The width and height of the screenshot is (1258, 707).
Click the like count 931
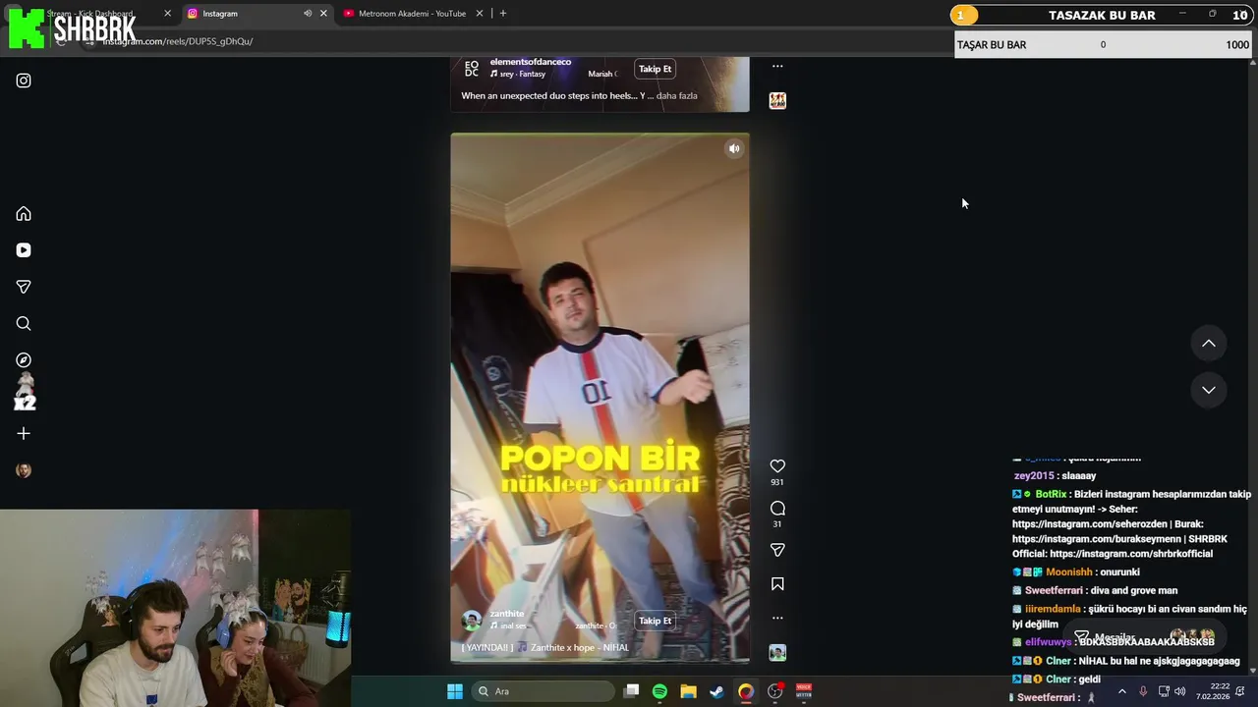(777, 482)
